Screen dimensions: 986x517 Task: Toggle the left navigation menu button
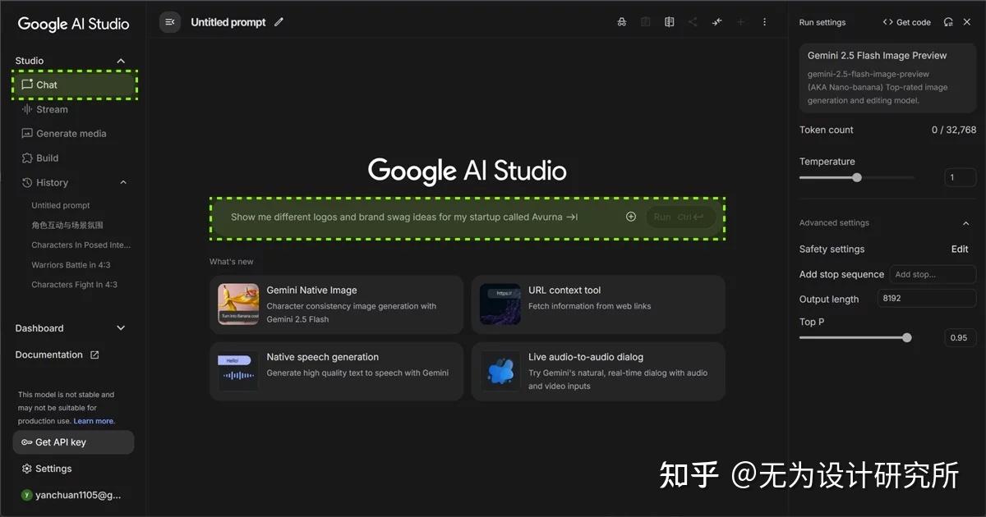170,22
